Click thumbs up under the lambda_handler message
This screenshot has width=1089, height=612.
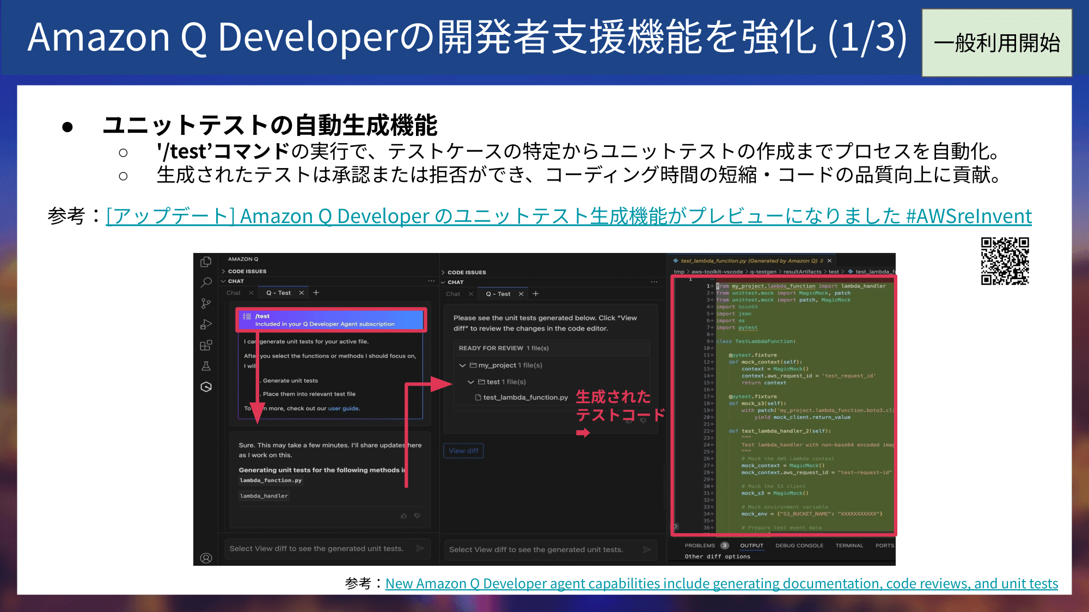tap(403, 516)
